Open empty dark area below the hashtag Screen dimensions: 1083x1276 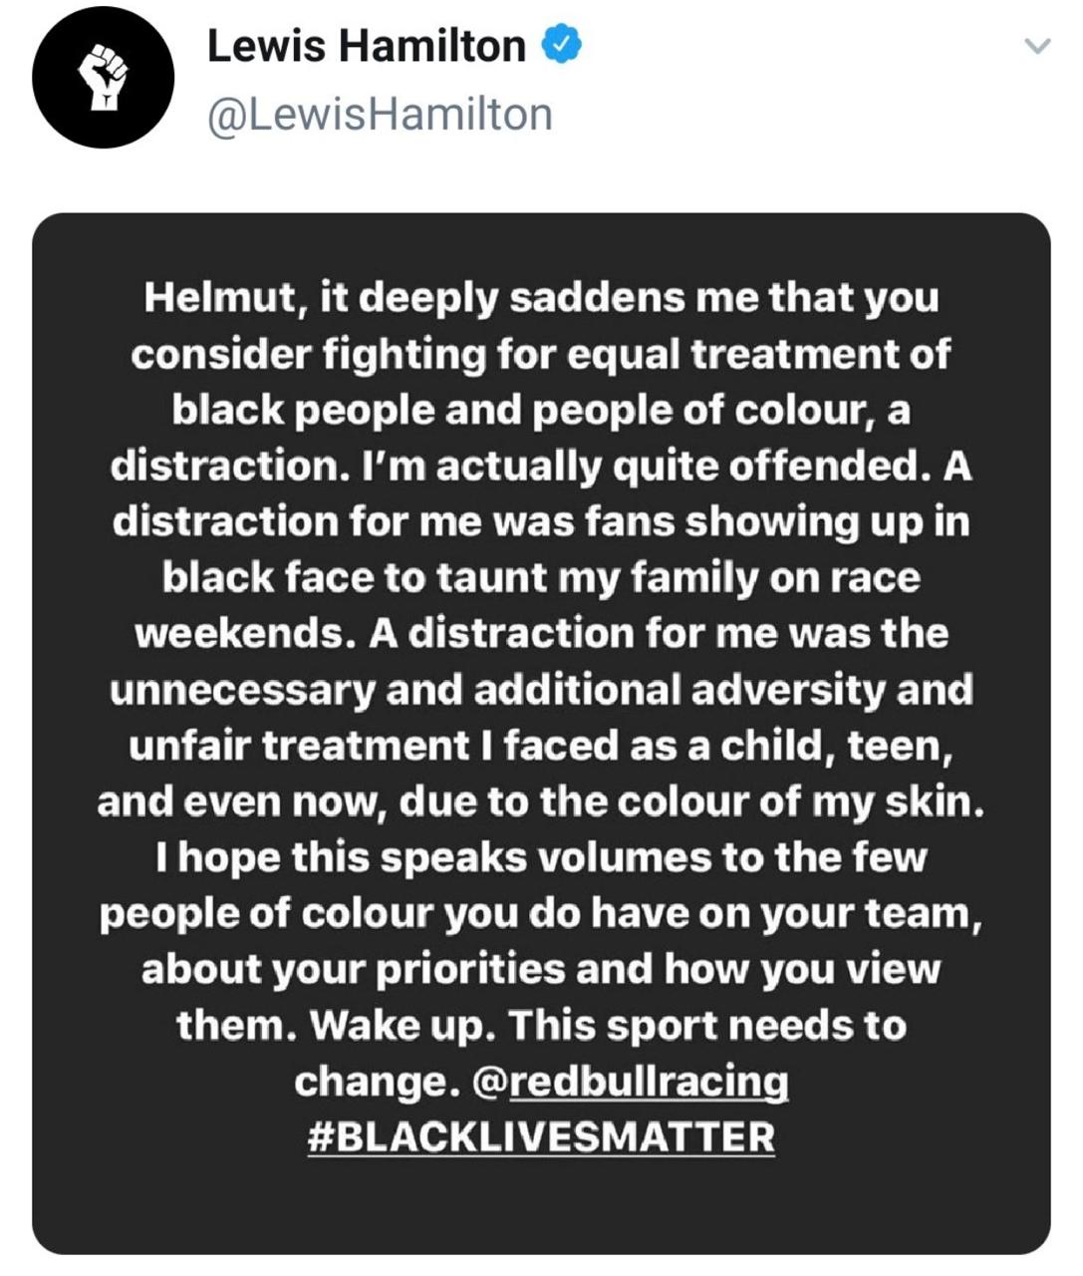541,1206
